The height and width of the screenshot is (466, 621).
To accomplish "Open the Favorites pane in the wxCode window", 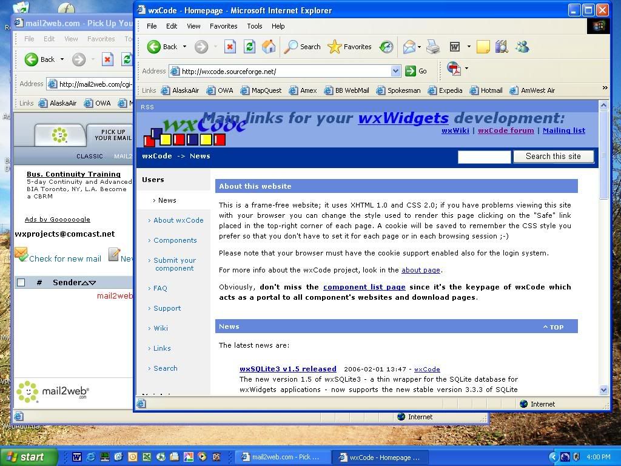I will (x=350, y=47).
